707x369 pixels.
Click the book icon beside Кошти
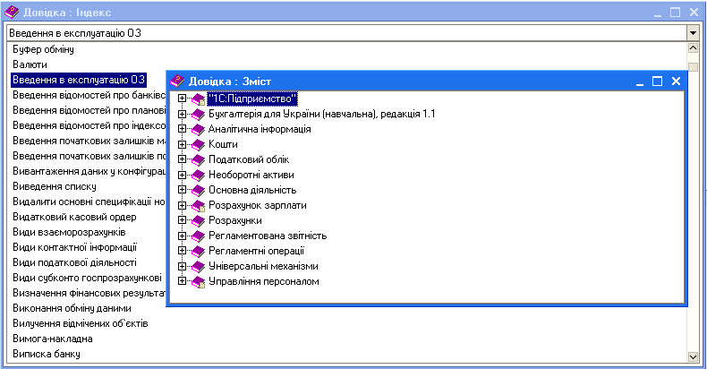pos(199,145)
